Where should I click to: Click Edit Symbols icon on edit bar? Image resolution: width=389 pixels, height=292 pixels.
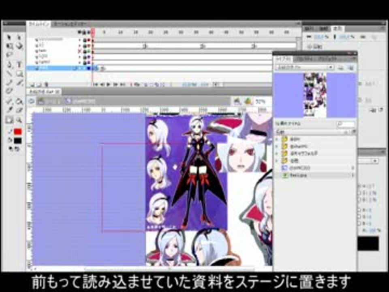point(248,101)
